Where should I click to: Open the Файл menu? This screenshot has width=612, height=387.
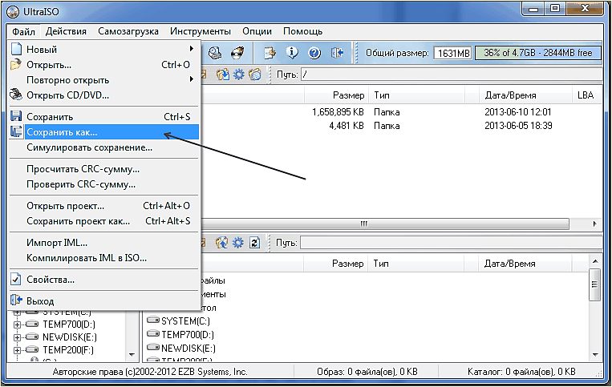point(23,31)
